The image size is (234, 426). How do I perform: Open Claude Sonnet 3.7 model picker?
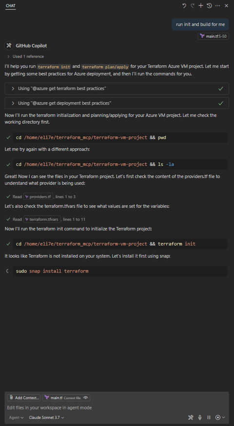[x=47, y=417]
